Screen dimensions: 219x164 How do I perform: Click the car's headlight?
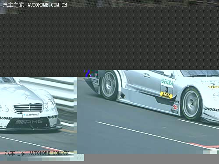(x=49, y=105)
